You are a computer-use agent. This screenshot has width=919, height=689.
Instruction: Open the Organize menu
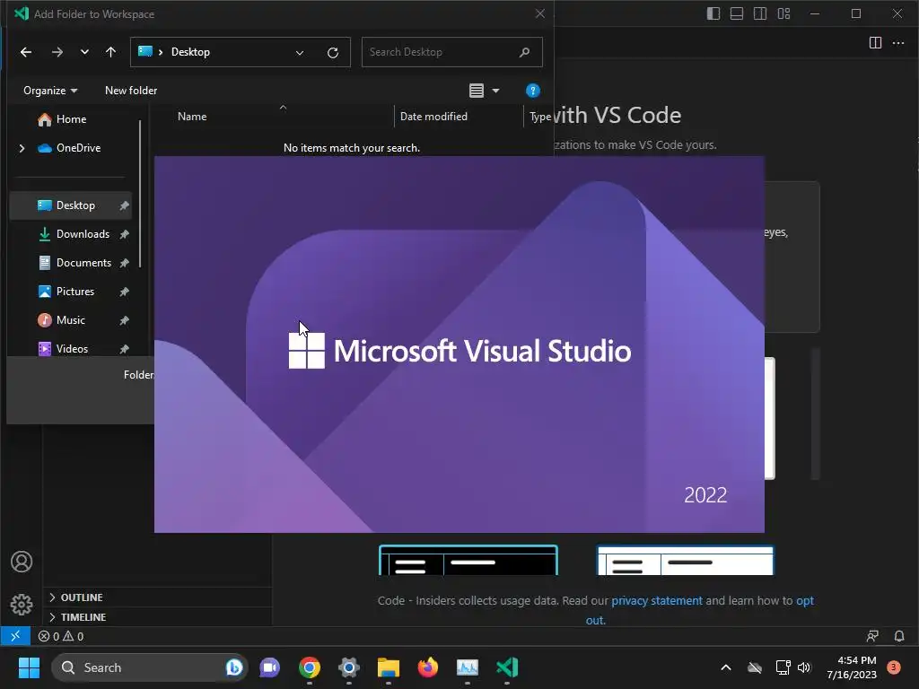click(x=50, y=91)
